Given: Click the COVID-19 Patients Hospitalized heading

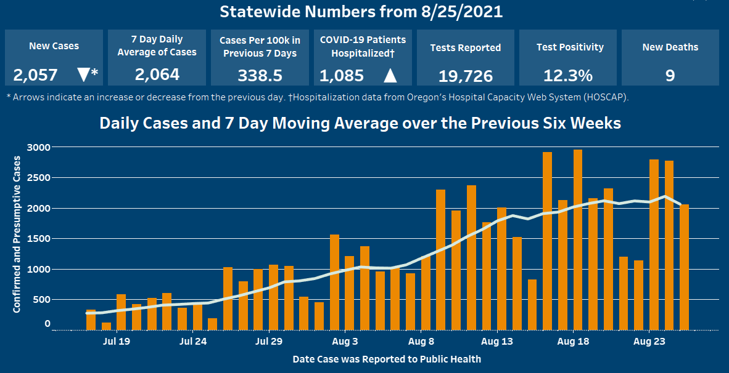Looking at the screenshot, I should click(363, 46).
